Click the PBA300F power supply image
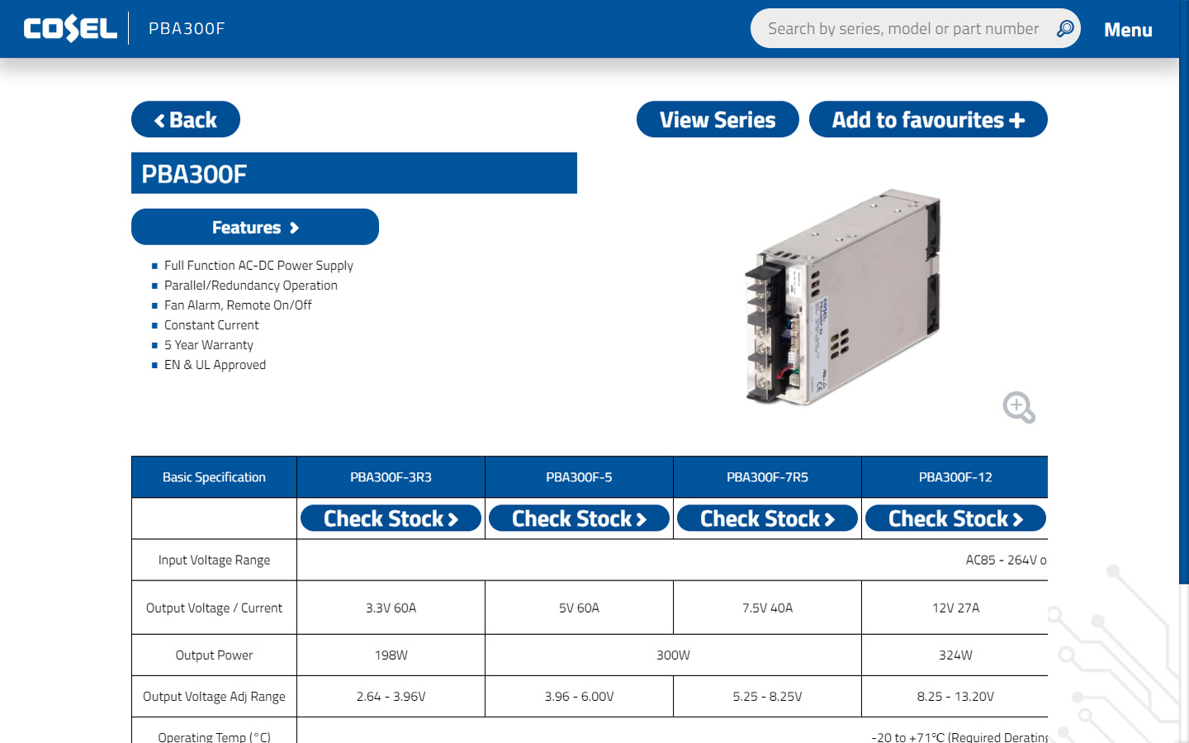 (x=842, y=297)
